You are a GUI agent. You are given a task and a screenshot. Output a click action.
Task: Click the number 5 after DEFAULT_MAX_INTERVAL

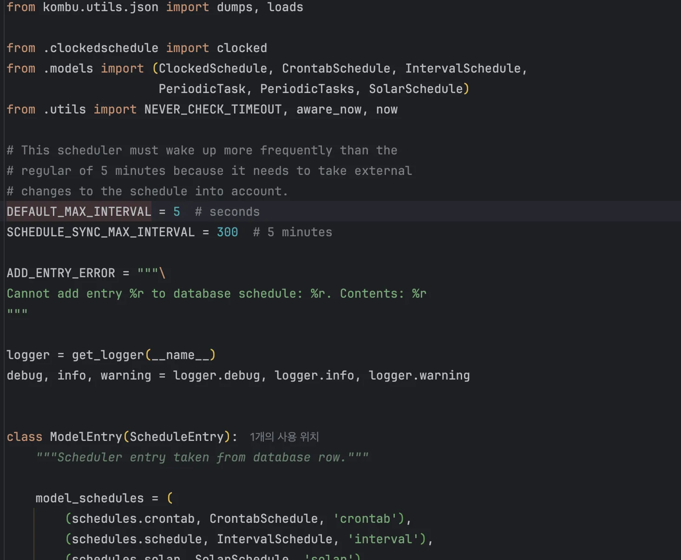(x=177, y=212)
